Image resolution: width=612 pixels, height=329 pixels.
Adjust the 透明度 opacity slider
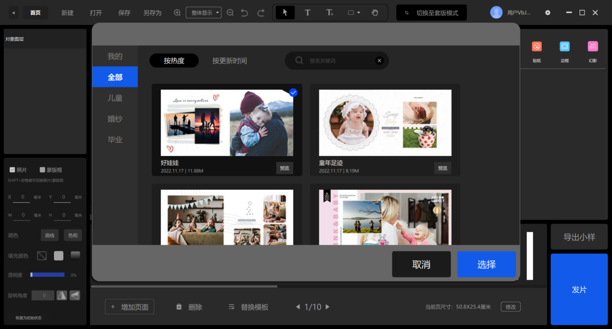(x=47, y=275)
